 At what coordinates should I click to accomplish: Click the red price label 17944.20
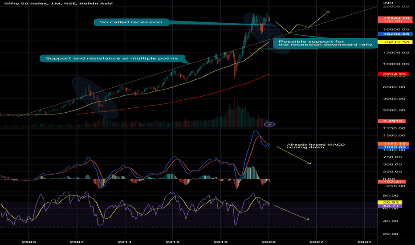(395, 20)
